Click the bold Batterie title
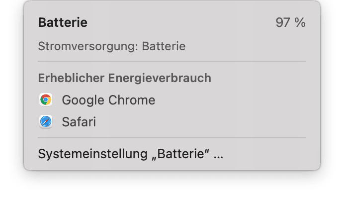Screen dimensions: 344x198 [63, 22]
